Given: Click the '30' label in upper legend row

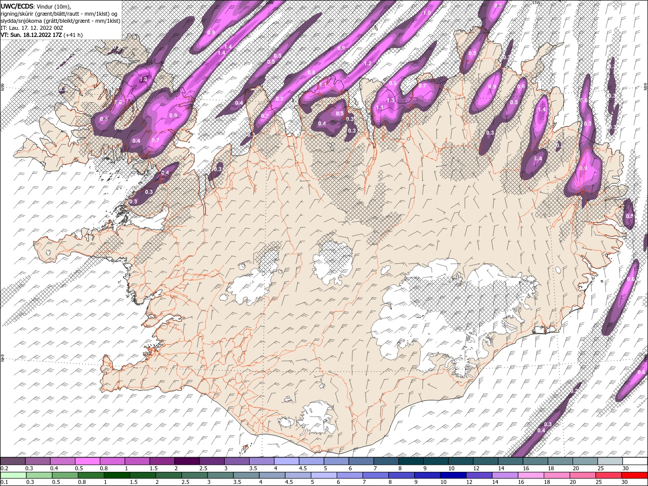Looking at the screenshot, I should tap(627, 468).
